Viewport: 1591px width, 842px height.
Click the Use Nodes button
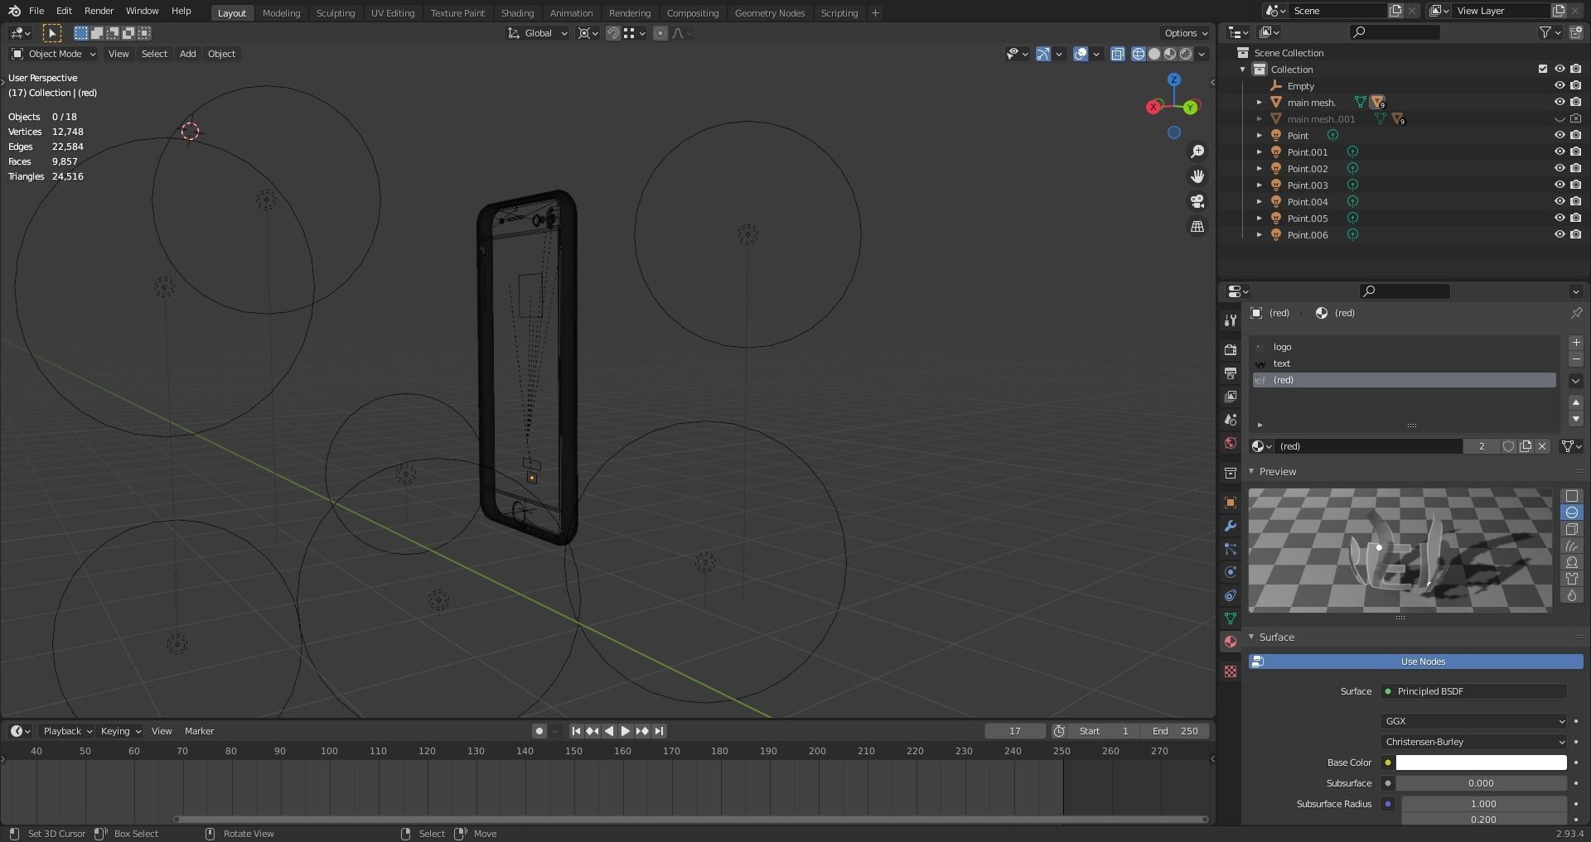[x=1421, y=662]
